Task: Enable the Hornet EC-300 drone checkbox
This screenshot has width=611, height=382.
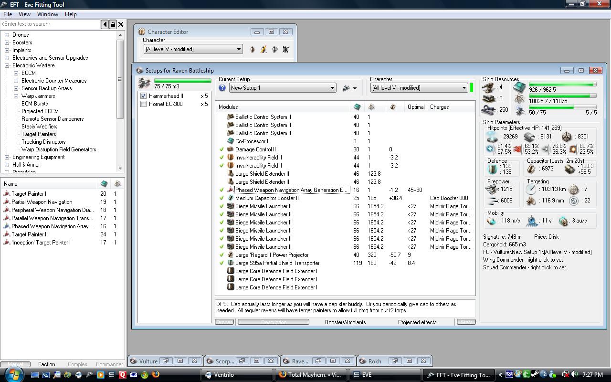Action: [x=143, y=104]
